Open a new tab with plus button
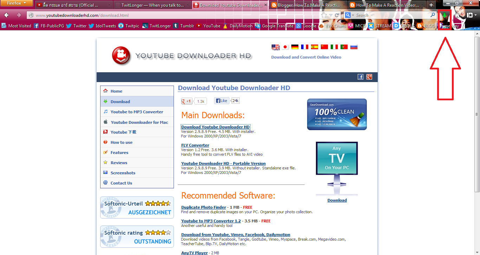This screenshot has width=480, height=255. pyautogui.click(x=431, y=5)
